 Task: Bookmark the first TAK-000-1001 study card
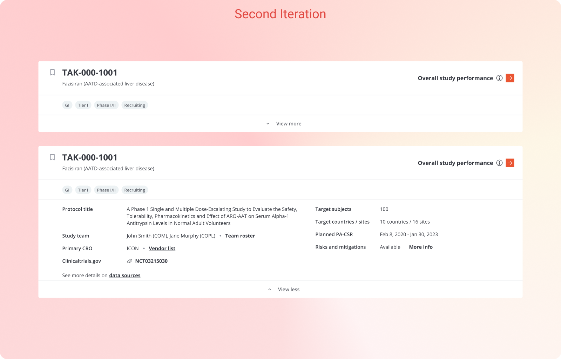(x=52, y=72)
